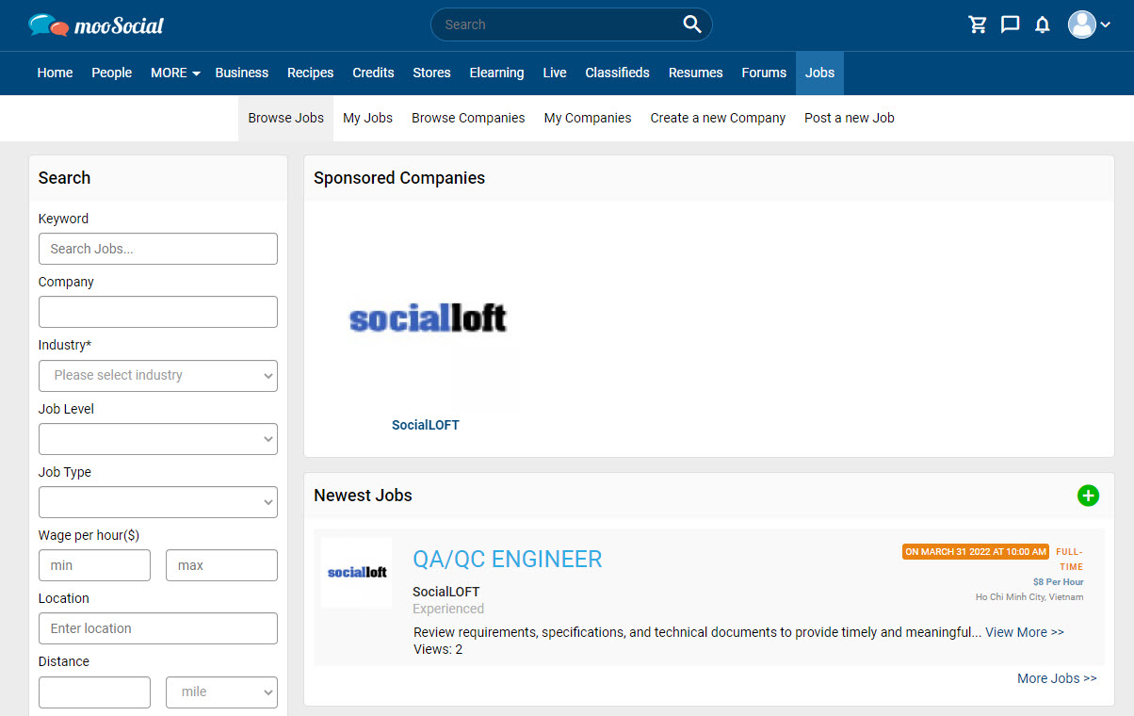Open the Elearning section
The width and height of the screenshot is (1134, 716).
(x=496, y=73)
